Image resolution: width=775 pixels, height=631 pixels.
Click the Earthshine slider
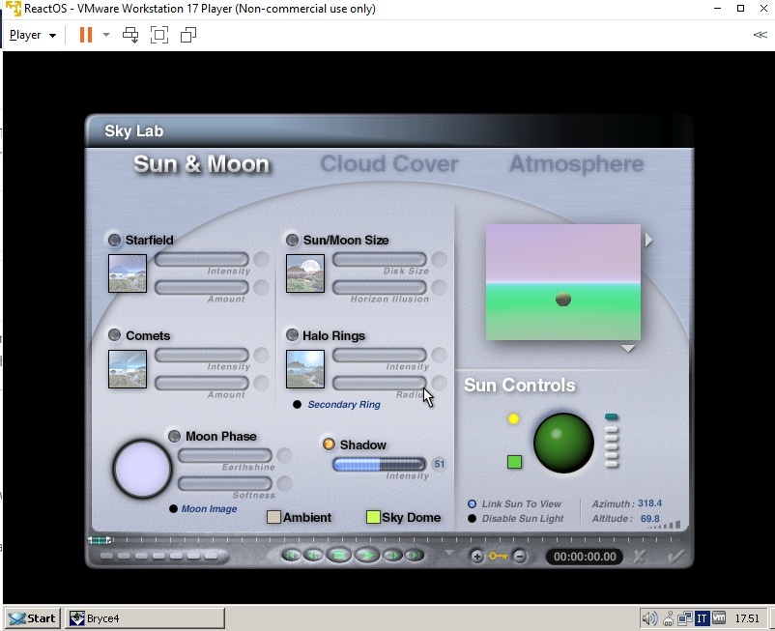pos(225,455)
